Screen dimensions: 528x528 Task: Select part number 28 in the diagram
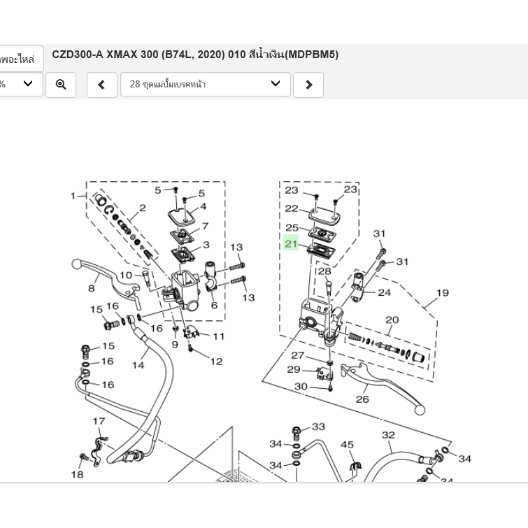tap(324, 271)
